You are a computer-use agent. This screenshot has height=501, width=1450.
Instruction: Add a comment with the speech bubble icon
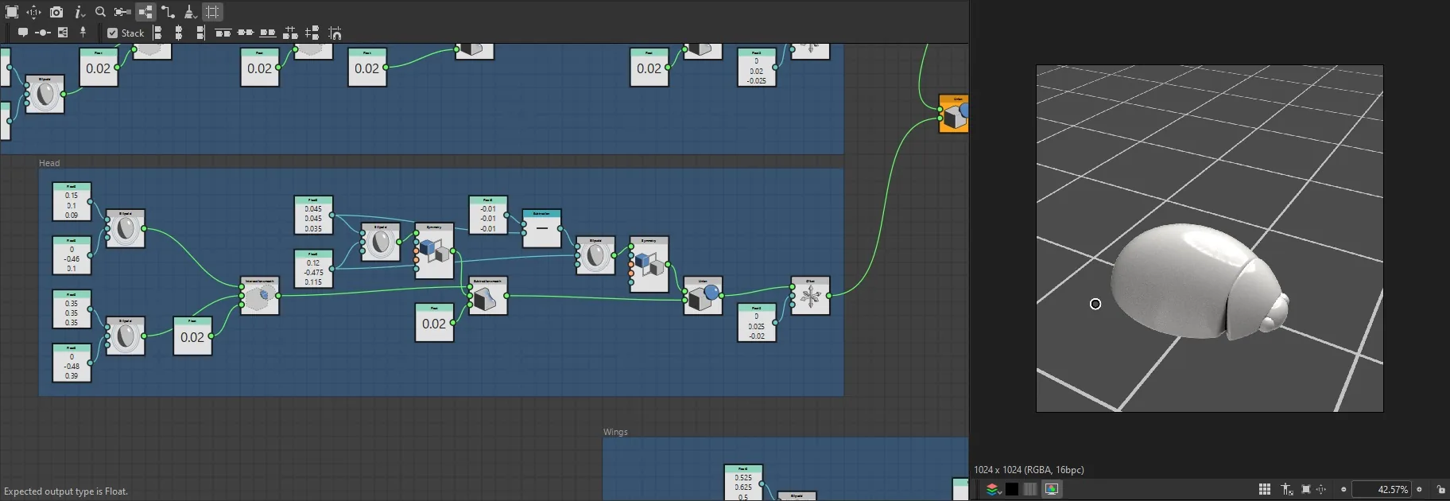pos(23,33)
